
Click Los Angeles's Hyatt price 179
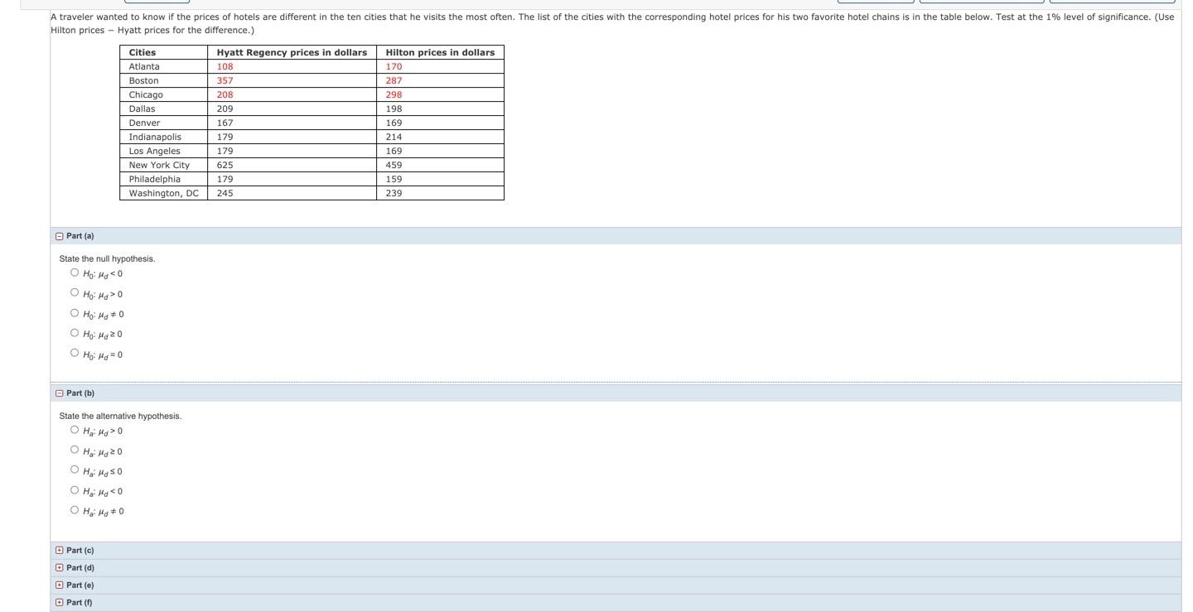292,151
